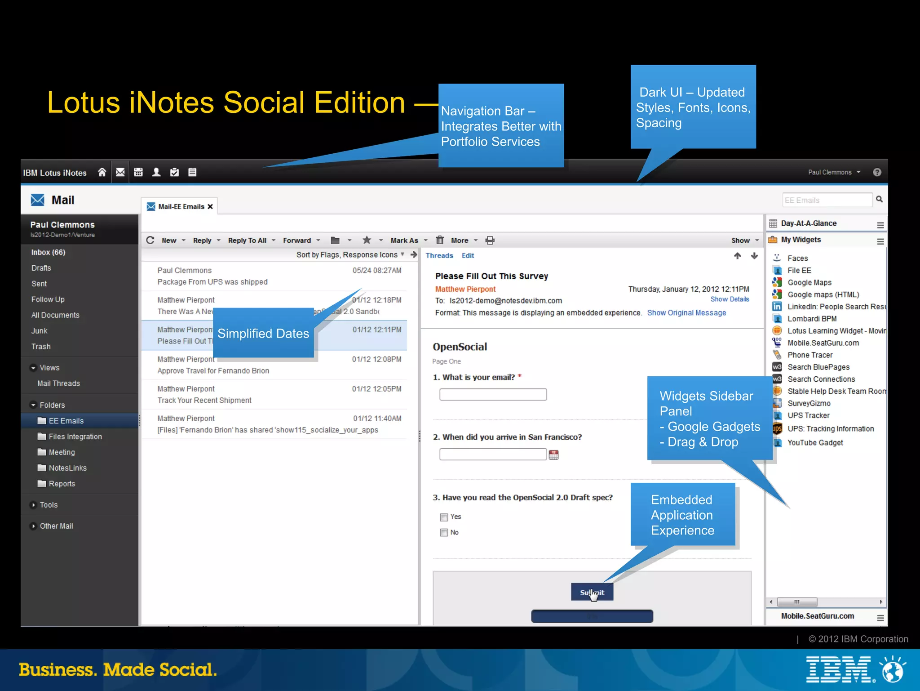The height and width of the screenshot is (691, 920).
Task: Open the Paul Clemmons user menu
Action: (x=834, y=172)
